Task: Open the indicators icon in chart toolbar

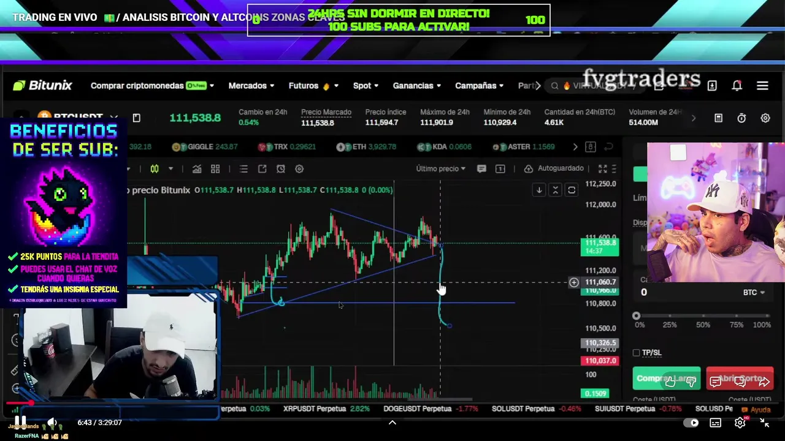Action: point(197,168)
